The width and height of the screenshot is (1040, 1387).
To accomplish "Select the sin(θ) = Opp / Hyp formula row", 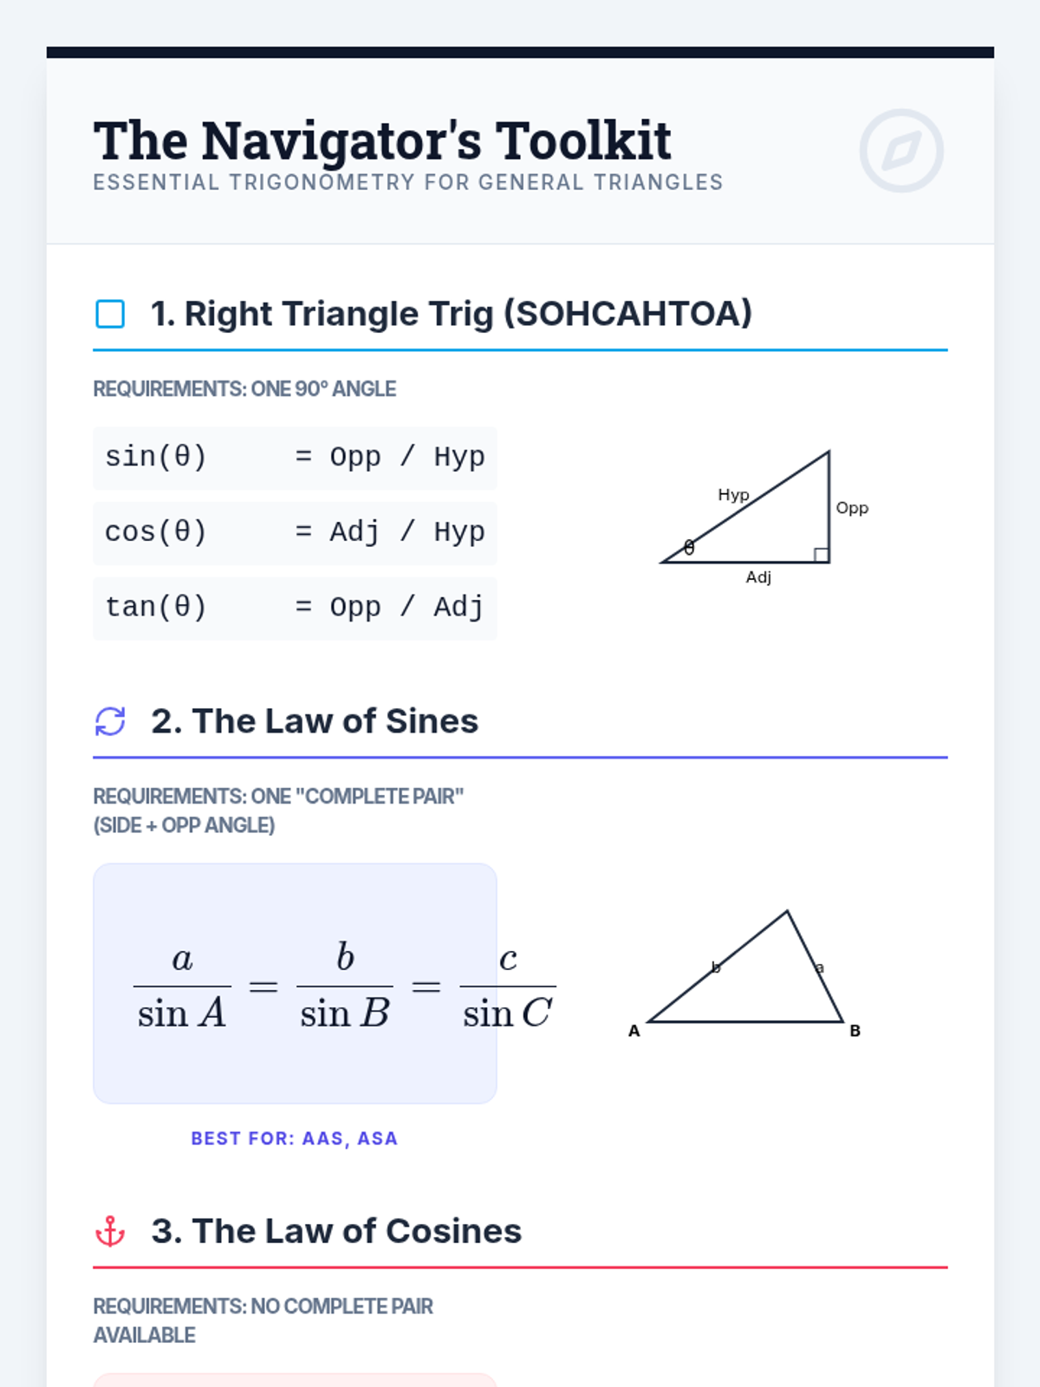I will click(x=295, y=457).
